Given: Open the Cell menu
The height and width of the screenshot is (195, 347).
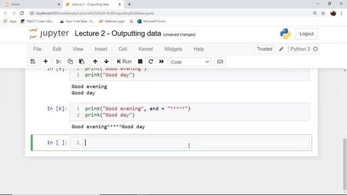Looking at the screenshot, I should pos(123,49).
